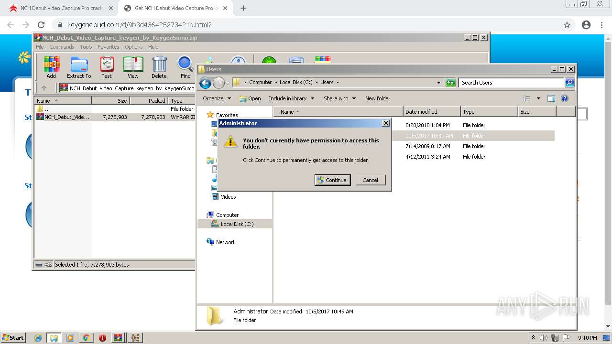Open the WinRAR Tools menu
The width and height of the screenshot is (612, 344).
(86, 47)
